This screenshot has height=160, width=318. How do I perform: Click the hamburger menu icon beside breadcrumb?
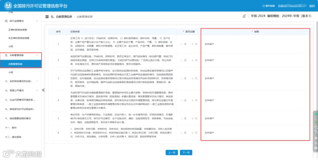tap(47, 17)
